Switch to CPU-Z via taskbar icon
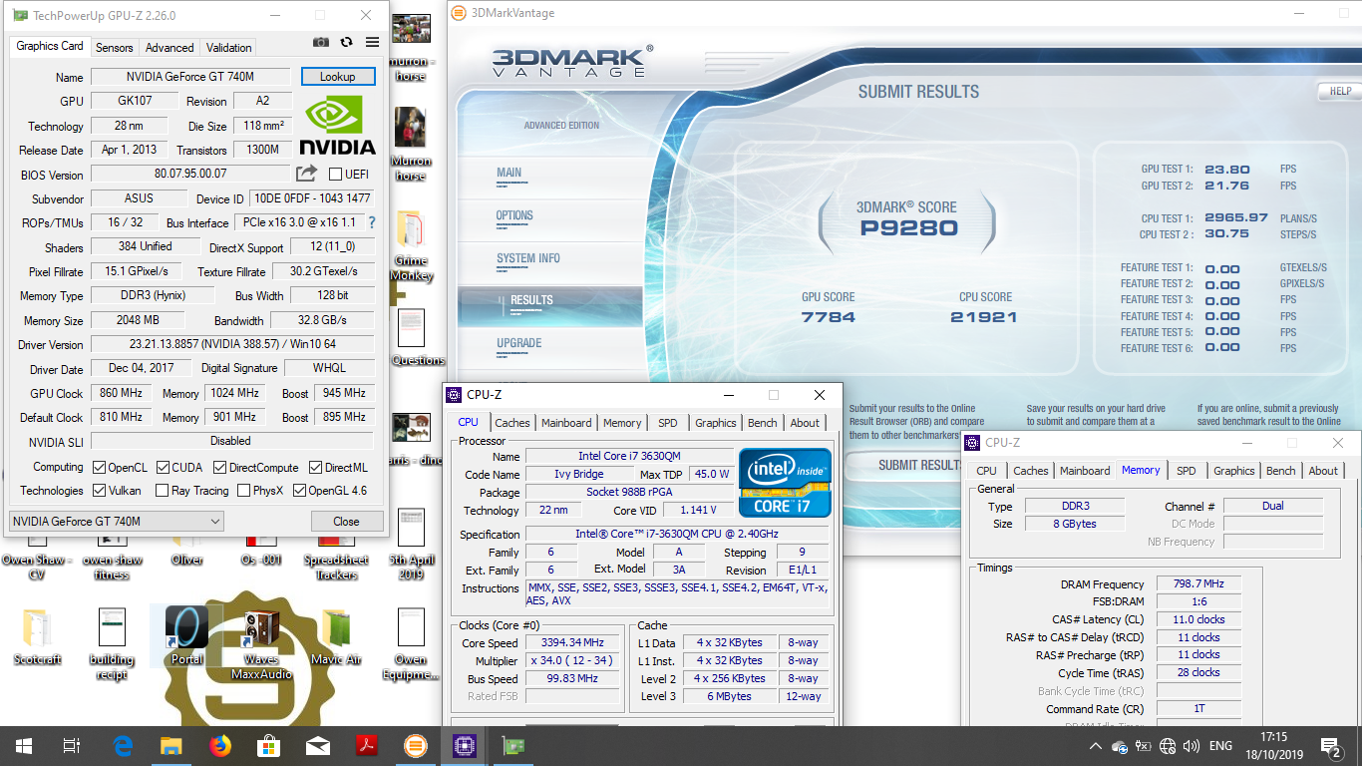Viewport: 1362px width, 766px height. click(464, 746)
